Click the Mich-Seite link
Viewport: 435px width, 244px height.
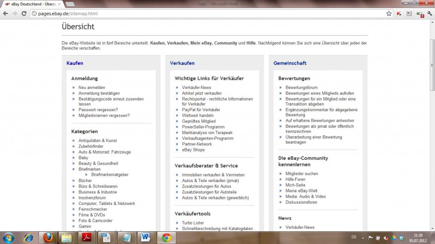point(296,185)
